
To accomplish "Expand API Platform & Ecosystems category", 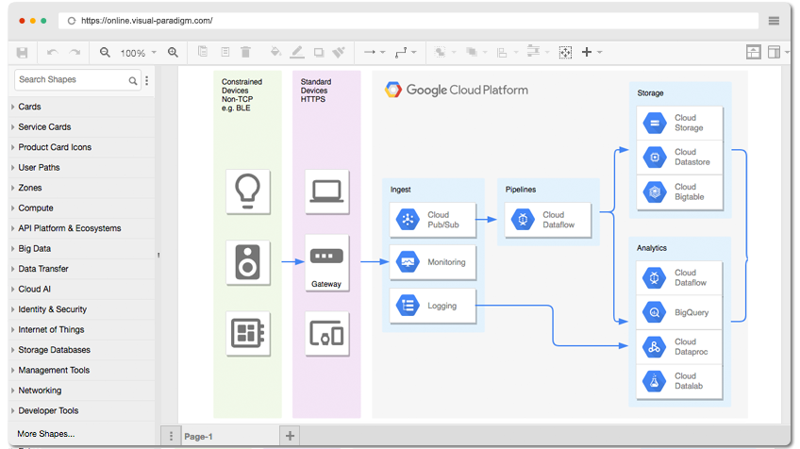I will 82,228.
